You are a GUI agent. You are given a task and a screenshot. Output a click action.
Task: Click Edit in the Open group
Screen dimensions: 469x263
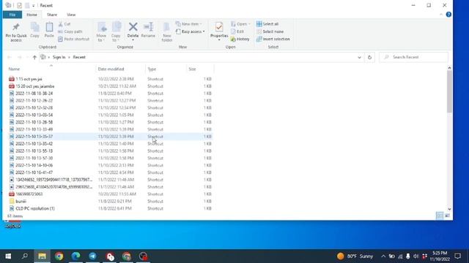(x=237, y=31)
